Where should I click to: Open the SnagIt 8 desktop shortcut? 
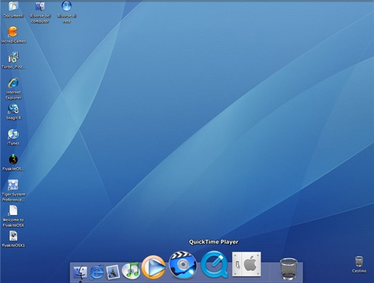click(x=13, y=109)
